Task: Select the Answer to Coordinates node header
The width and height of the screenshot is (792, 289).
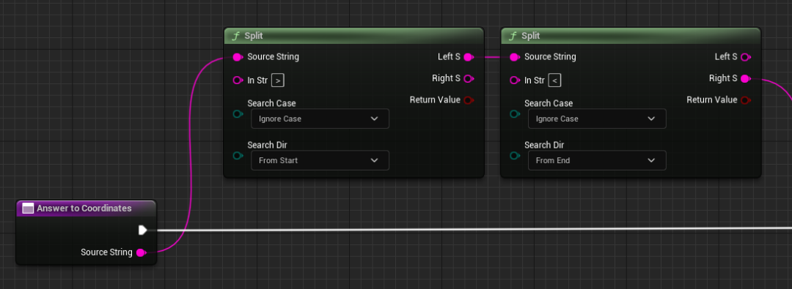Action: click(x=87, y=209)
